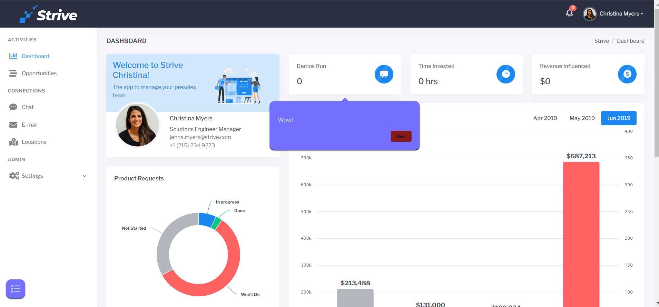Screen dimensions: 659x307
Task: Open Chat from the sidebar
Action: point(28,107)
